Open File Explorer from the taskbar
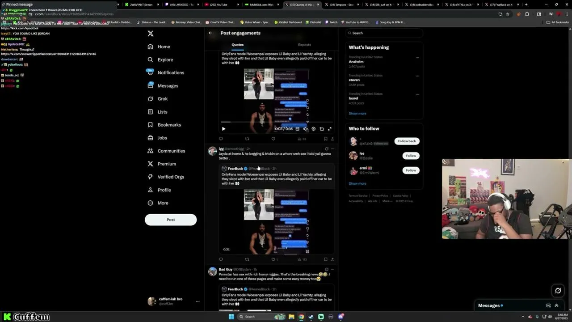Screen dimensions: 572x322 coord(291,317)
